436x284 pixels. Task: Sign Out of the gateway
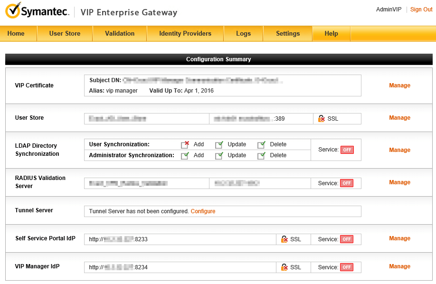[x=421, y=9]
